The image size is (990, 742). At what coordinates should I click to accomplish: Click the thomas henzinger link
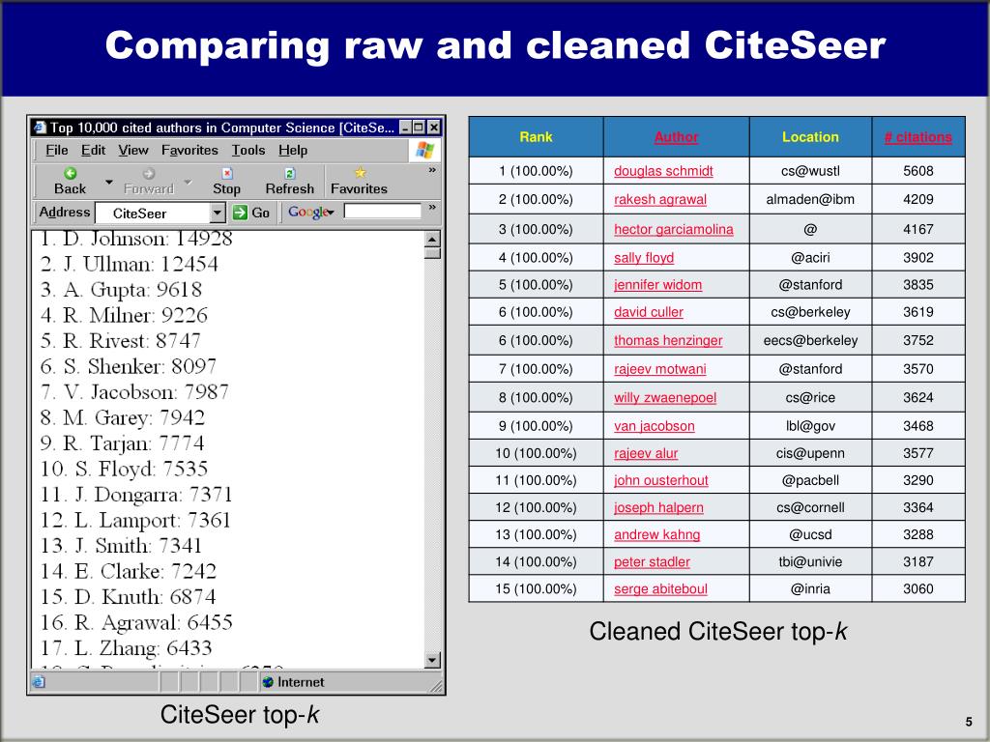668,340
